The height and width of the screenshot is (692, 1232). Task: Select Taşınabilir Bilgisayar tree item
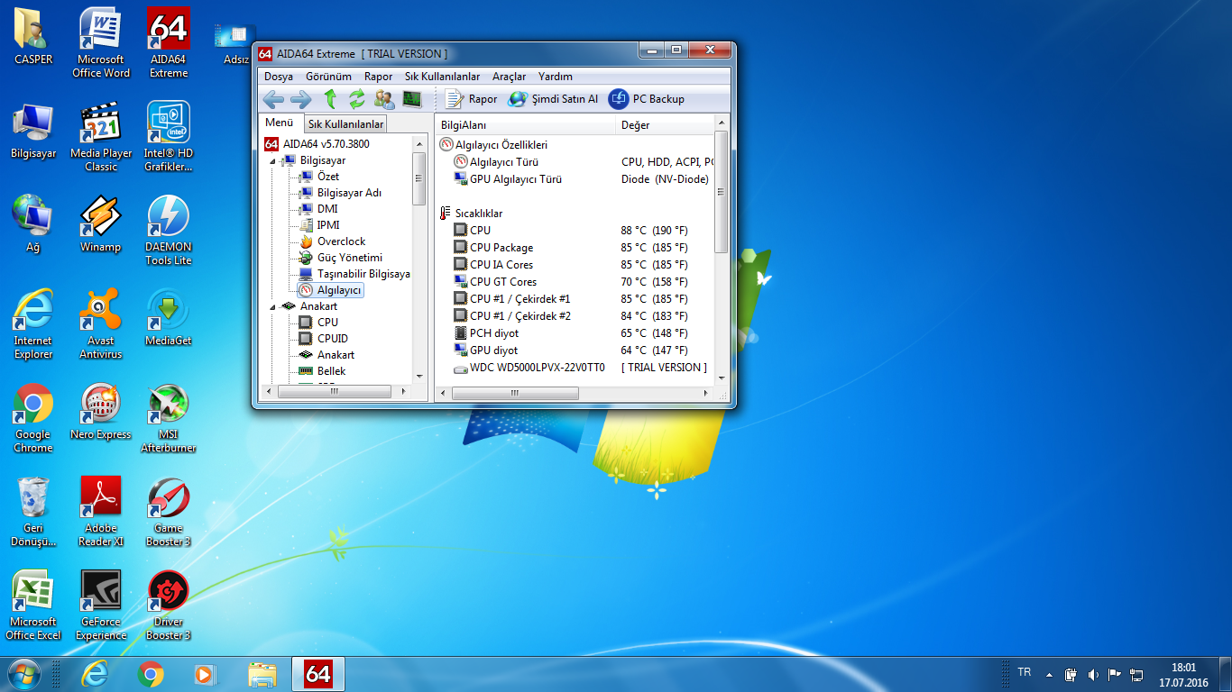tap(354, 274)
